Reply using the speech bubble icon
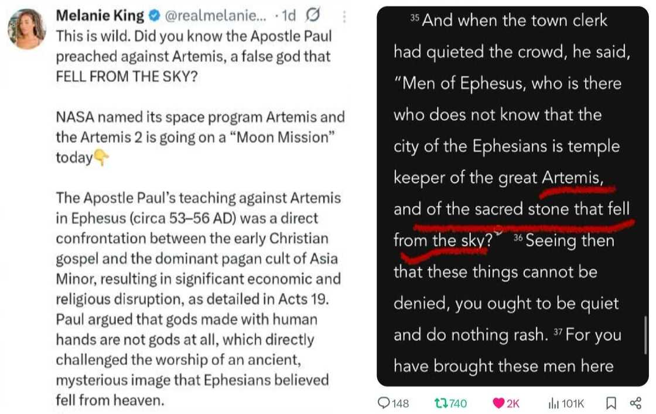This screenshot has width=656, height=414. [385, 403]
